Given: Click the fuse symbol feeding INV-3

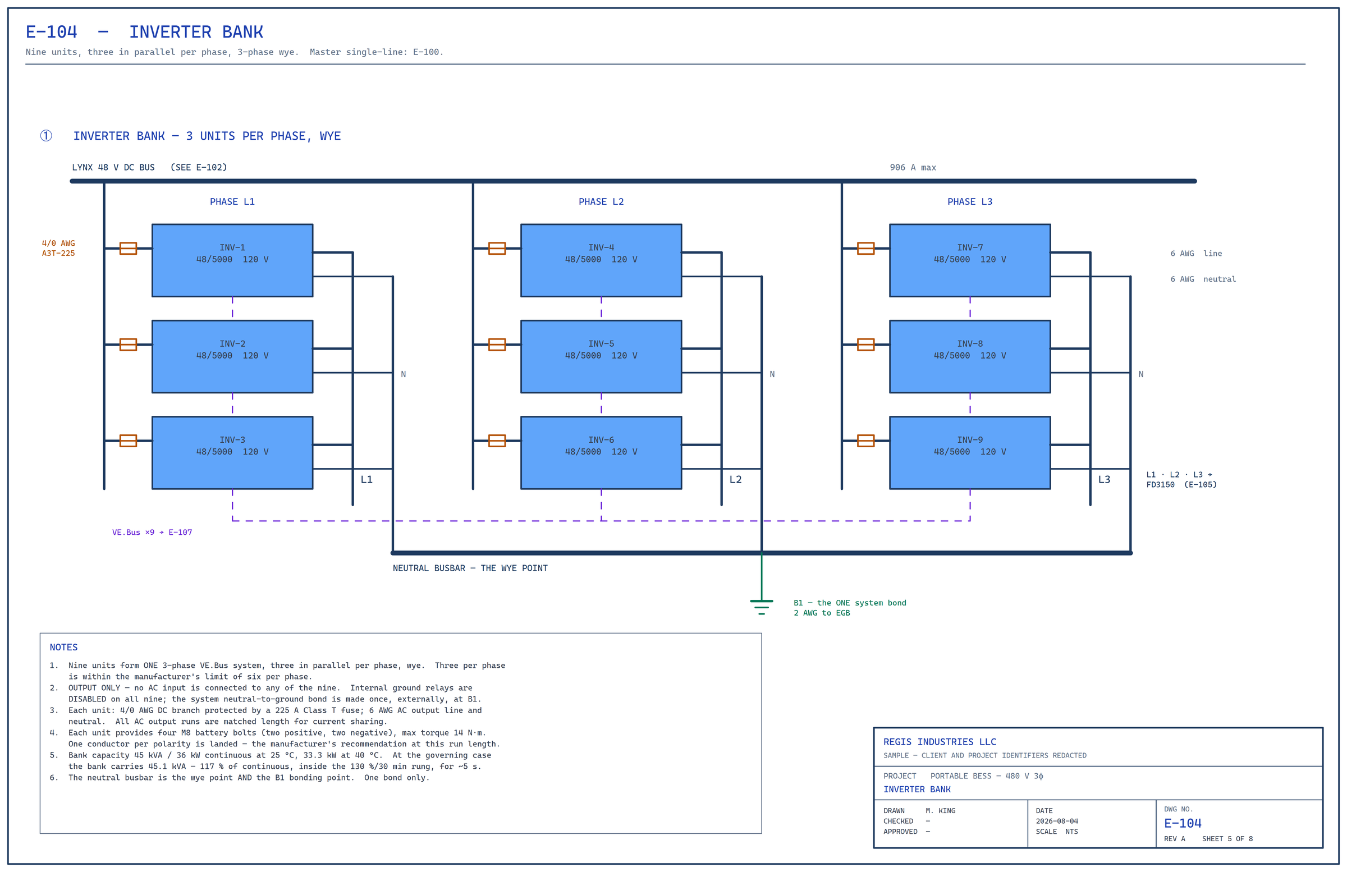Looking at the screenshot, I should click(129, 441).
